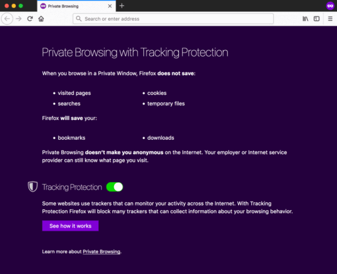337x274 pixels.
Task: Open a new tab with plus button
Action: point(122,6)
